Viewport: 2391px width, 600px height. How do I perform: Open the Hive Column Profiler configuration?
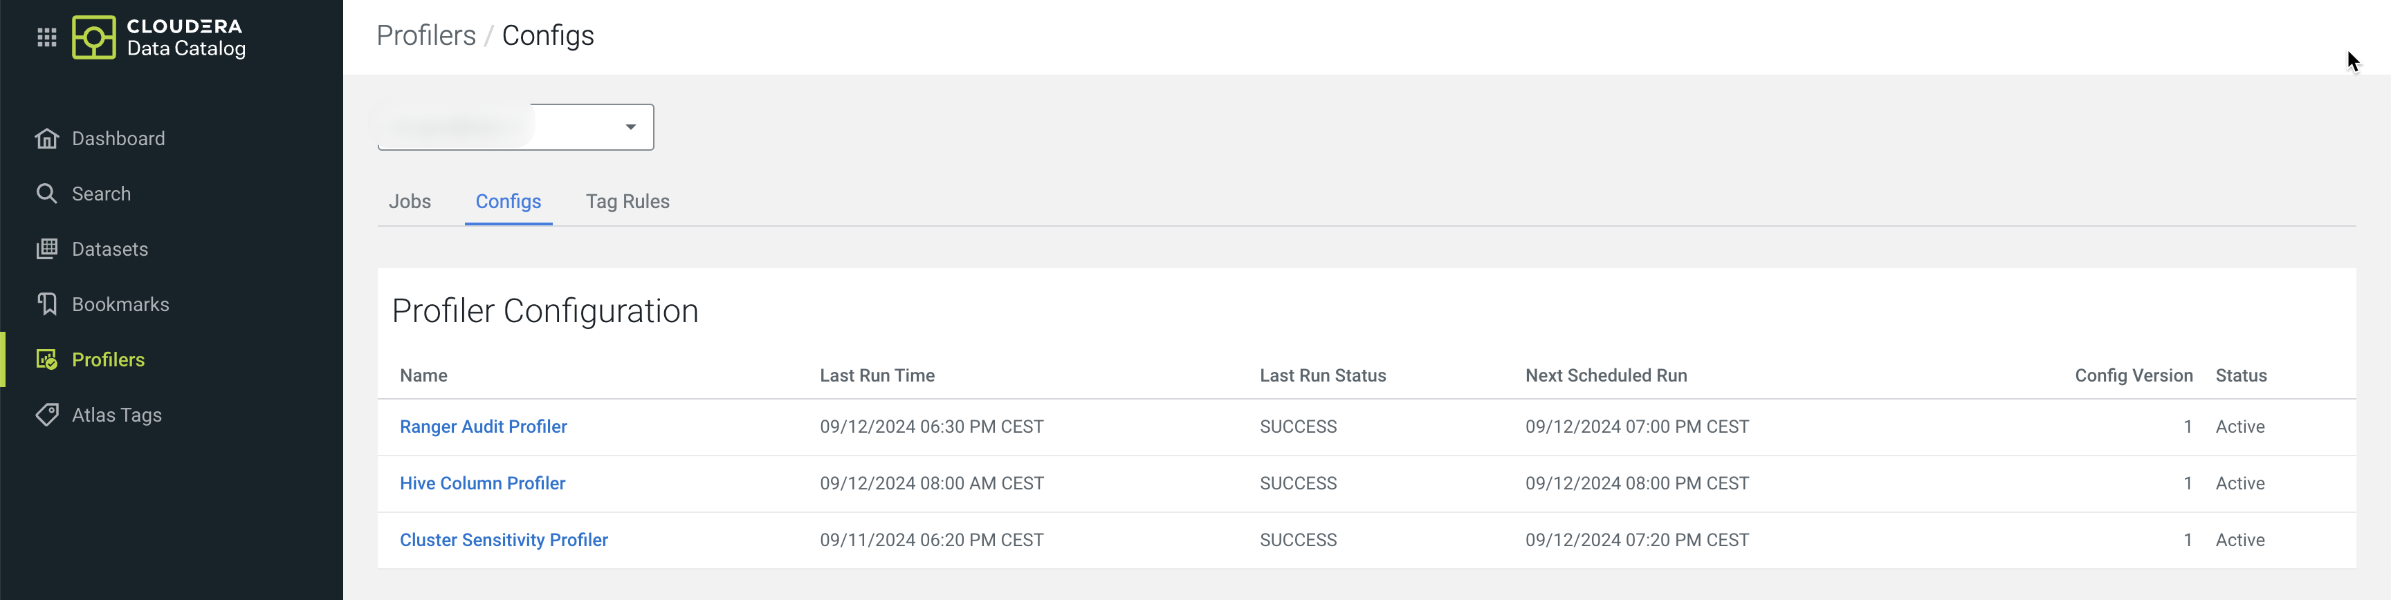[x=482, y=483]
